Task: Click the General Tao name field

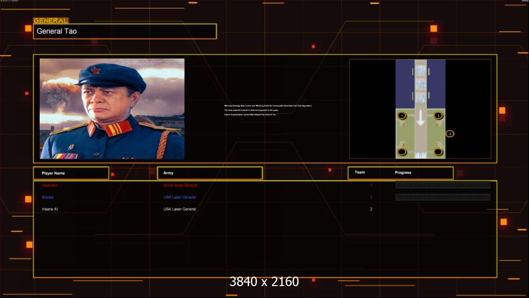Action: click(x=125, y=31)
